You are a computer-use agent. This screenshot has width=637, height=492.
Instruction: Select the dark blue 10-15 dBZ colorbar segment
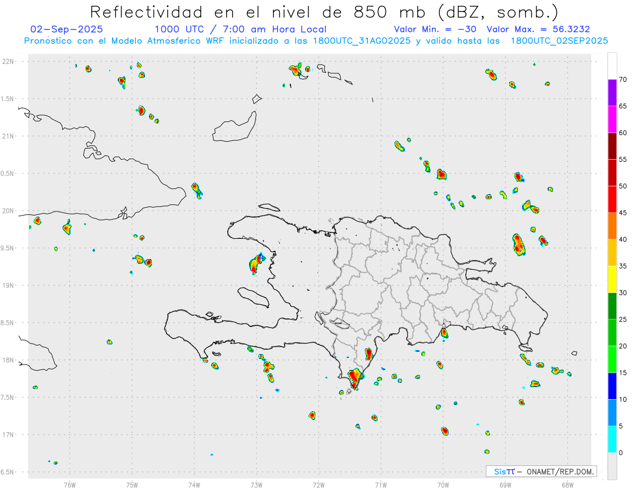point(612,386)
